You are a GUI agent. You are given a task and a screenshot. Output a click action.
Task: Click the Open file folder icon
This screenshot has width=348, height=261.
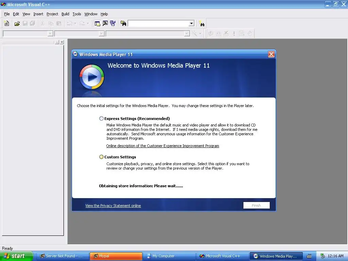[x=17, y=23]
